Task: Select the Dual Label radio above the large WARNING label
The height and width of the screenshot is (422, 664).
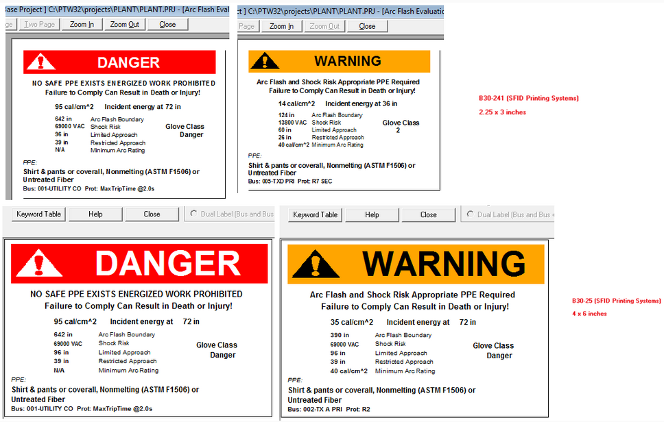Action: coord(471,214)
